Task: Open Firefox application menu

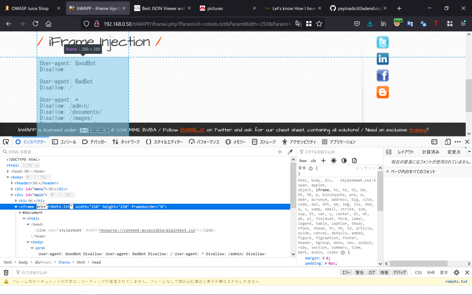Action: pyautogui.click(x=463, y=24)
